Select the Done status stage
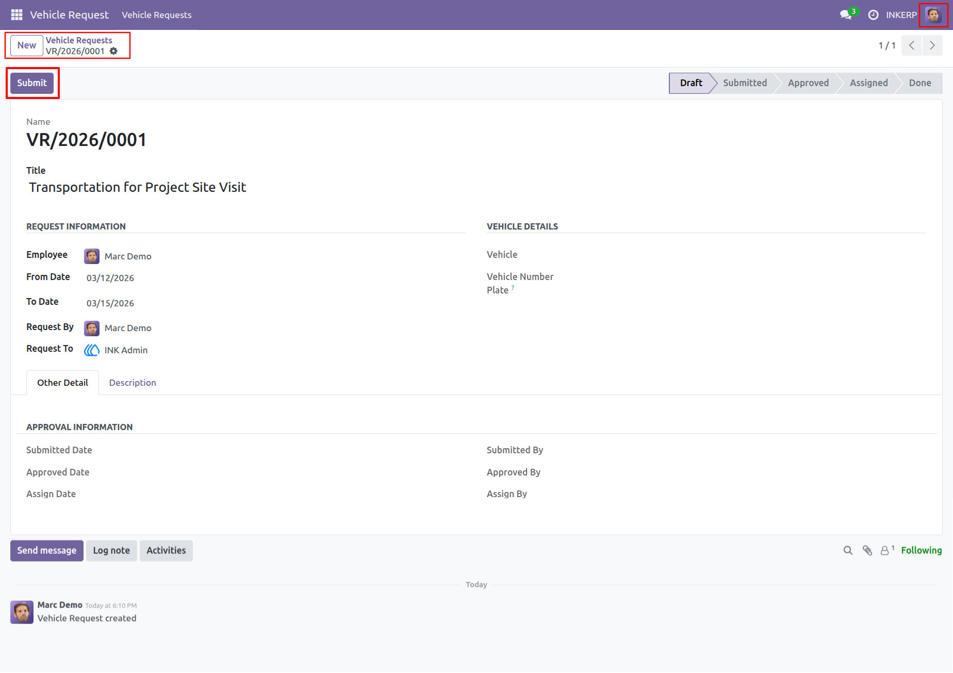Image resolution: width=953 pixels, height=673 pixels. (x=920, y=83)
